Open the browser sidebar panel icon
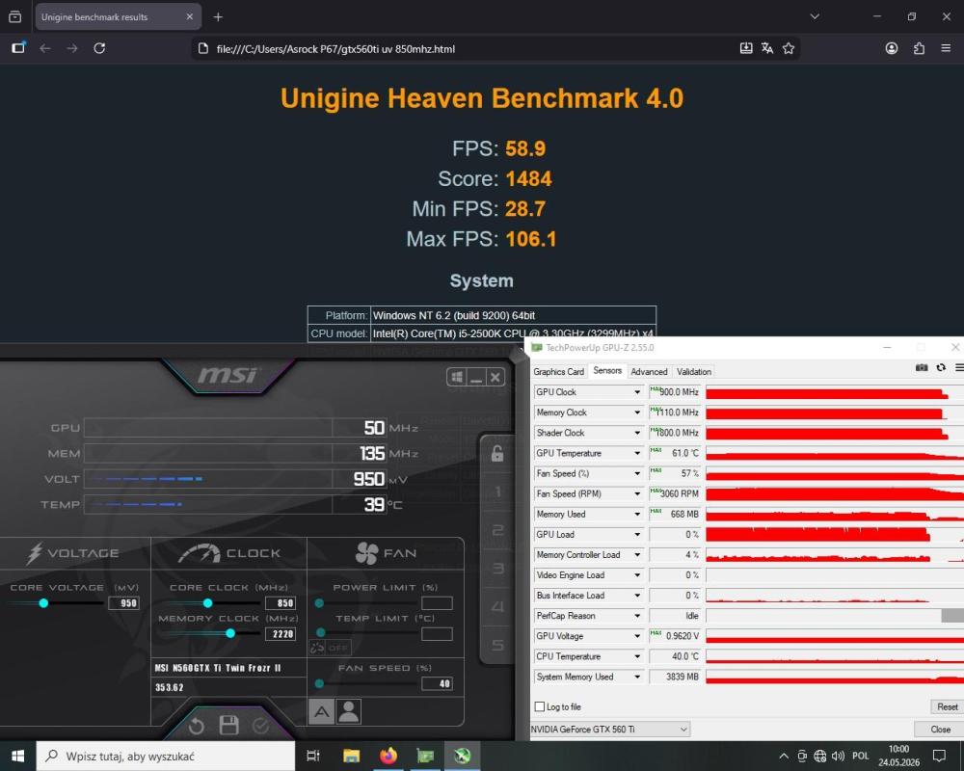Image resolution: width=964 pixels, height=771 pixels. pyautogui.click(x=18, y=48)
